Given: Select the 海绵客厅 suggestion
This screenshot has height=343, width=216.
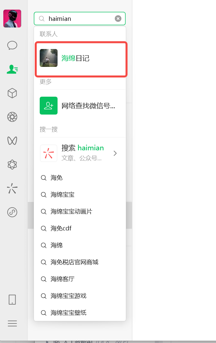Looking at the screenshot, I should click(80, 279).
